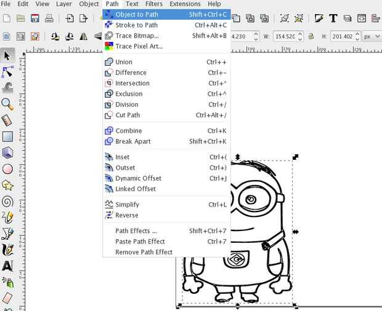Open the Edit menu
Screen dimensions: 382x311
tap(23, 4)
